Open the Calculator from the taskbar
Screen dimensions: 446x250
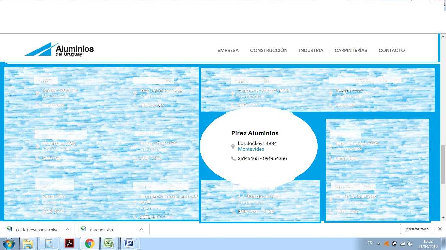point(49,243)
